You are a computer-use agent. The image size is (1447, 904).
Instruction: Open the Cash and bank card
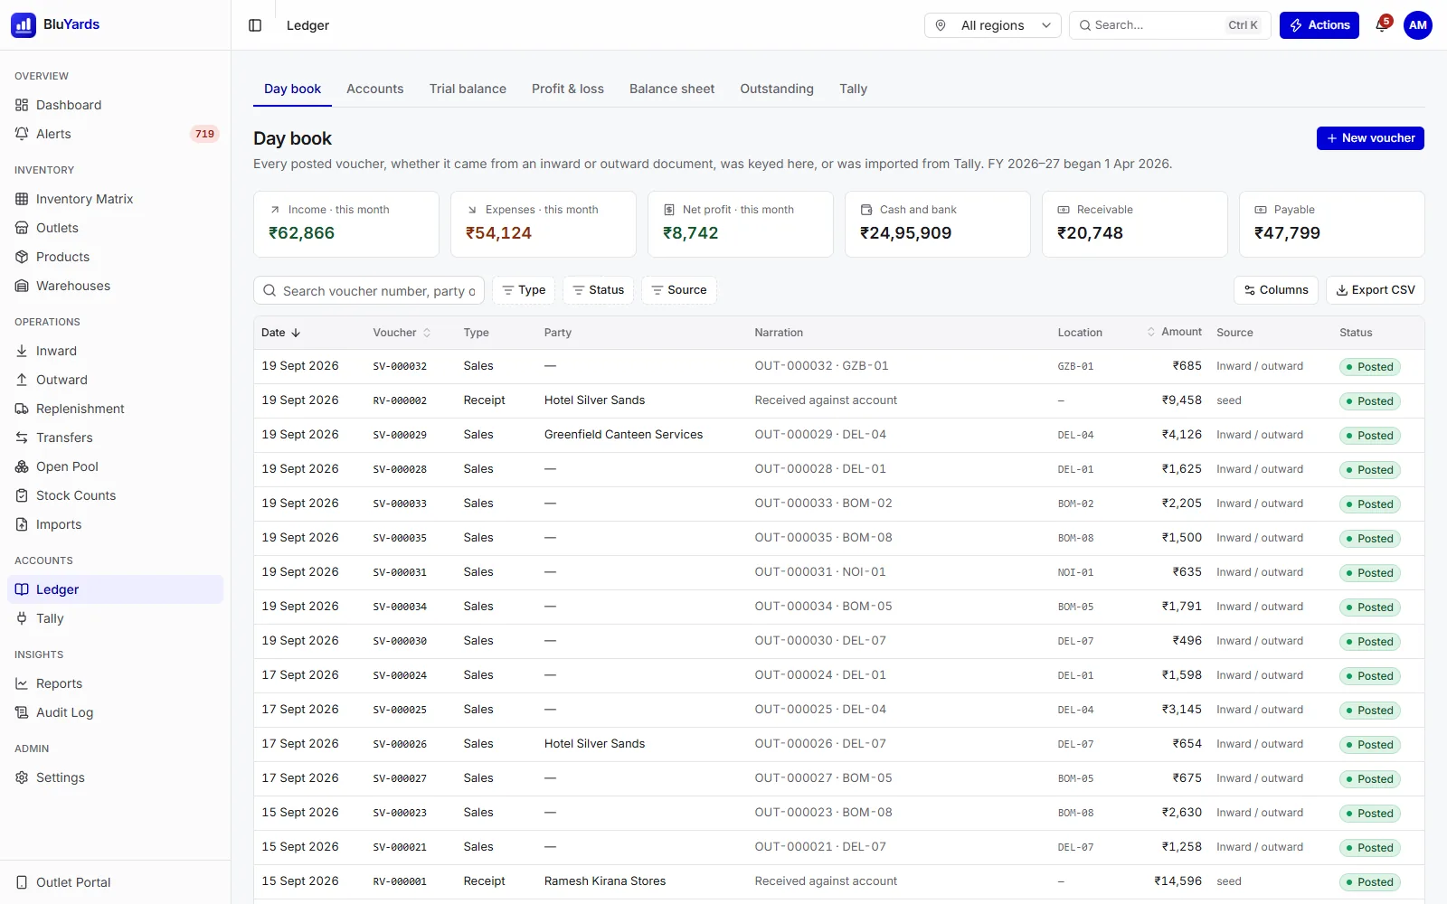pos(938,224)
